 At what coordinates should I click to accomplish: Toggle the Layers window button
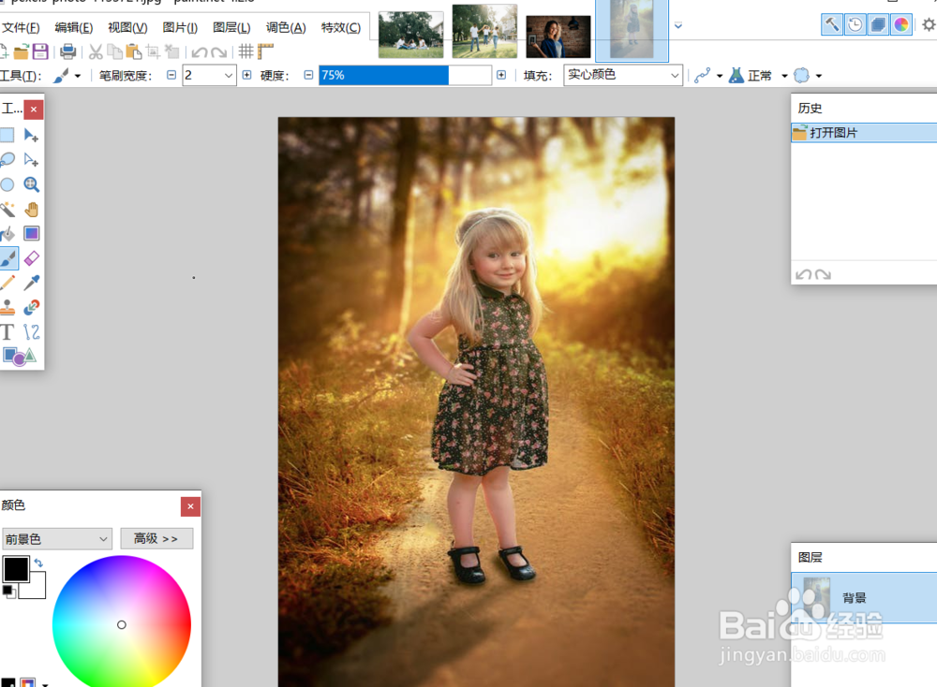click(x=878, y=24)
